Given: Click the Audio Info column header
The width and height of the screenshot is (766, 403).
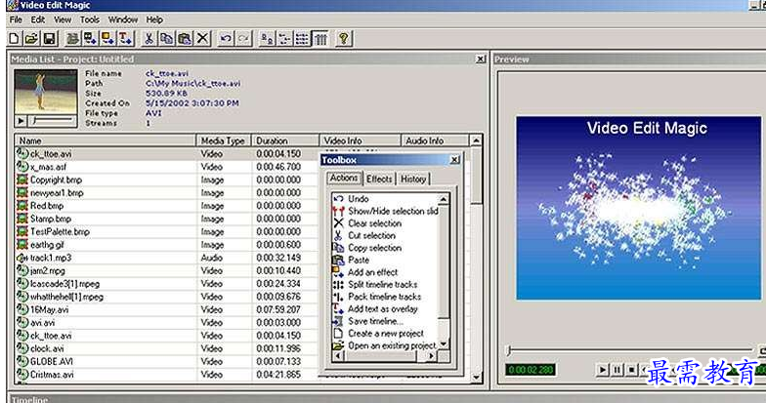Looking at the screenshot, I should point(435,141).
